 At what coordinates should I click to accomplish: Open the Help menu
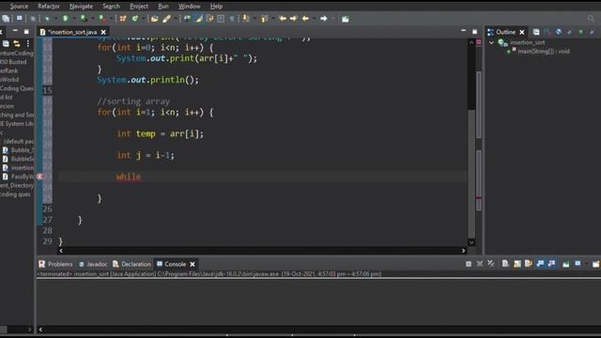[216, 7]
